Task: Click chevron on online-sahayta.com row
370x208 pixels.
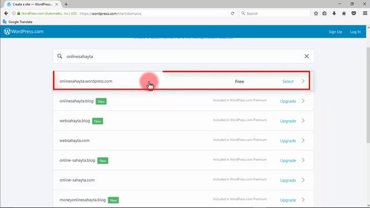Action: tap(303, 180)
